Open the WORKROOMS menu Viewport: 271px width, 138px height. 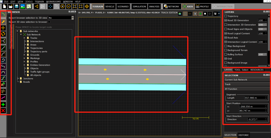click(x=53, y=2)
